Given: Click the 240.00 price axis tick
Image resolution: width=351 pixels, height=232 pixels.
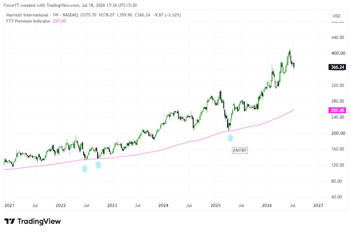Looking at the screenshot, I should (x=338, y=117).
